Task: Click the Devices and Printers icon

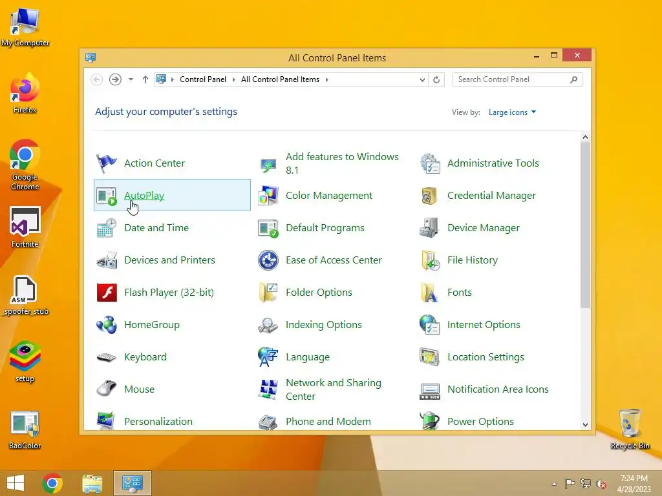Action: pyautogui.click(x=107, y=260)
